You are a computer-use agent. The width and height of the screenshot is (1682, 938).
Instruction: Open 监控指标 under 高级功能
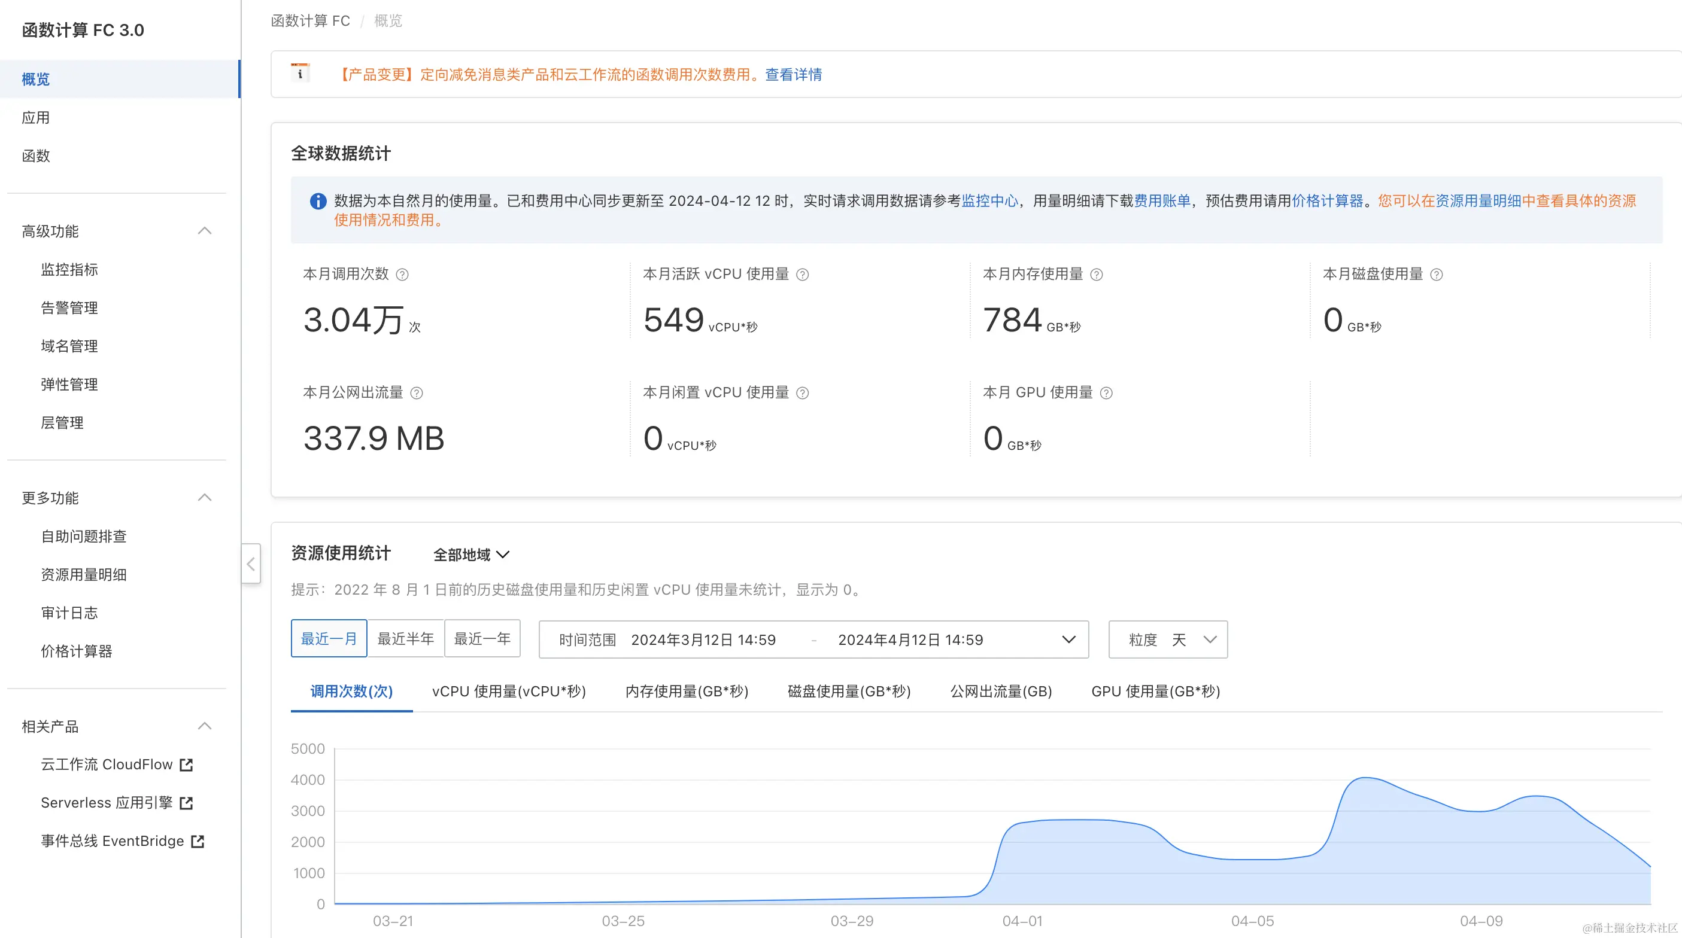[x=69, y=270]
